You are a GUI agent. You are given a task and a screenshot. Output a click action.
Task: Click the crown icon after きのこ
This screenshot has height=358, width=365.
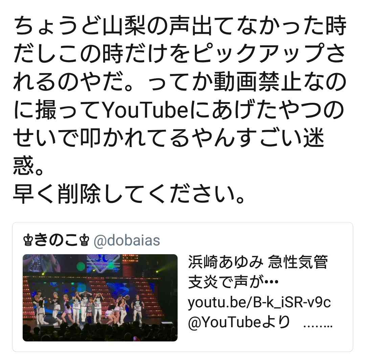[x=85, y=241]
